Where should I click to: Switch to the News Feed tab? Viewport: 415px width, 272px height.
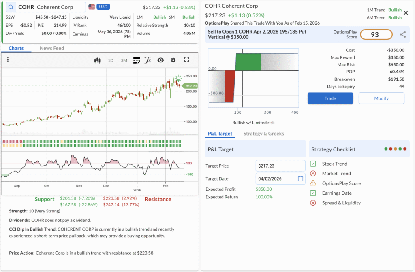click(52, 48)
